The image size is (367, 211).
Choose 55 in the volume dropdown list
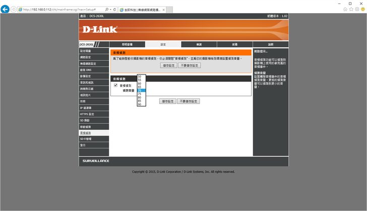coord(141,80)
